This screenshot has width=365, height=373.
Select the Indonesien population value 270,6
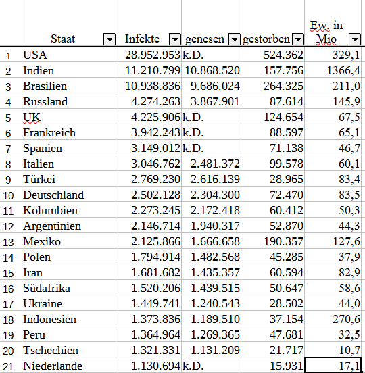click(x=333, y=319)
